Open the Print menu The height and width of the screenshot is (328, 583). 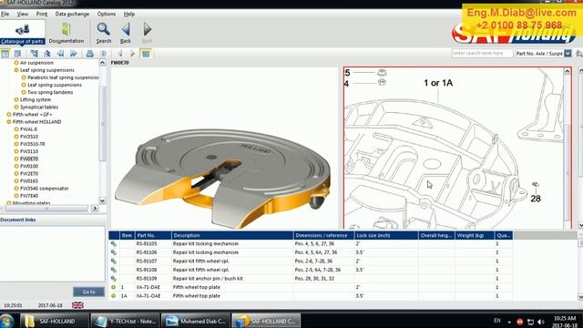coord(42,14)
